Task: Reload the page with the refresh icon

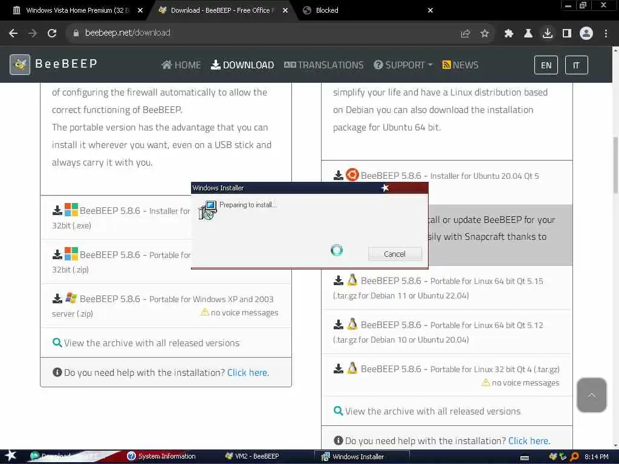Action: [52, 33]
